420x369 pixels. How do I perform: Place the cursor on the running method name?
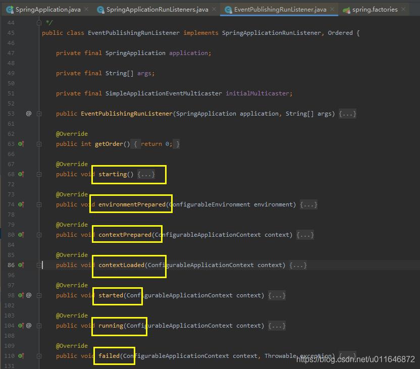111,326
